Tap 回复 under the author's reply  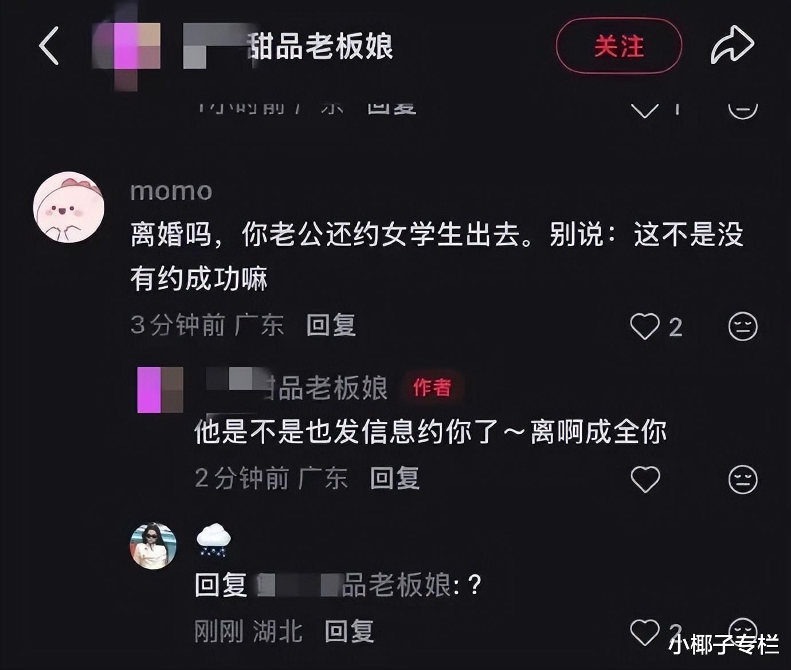(x=395, y=478)
